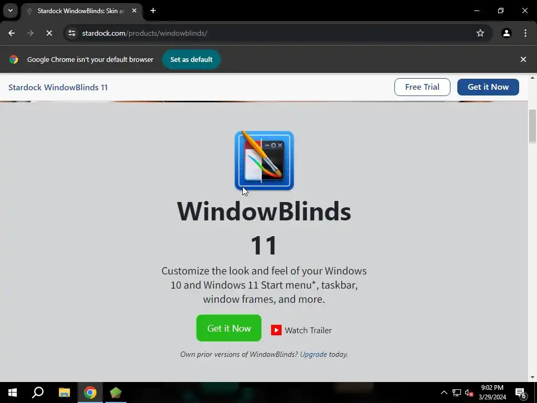Click the green gem taskbar app icon
Viewport: 537px width, 403px height.
point(116,393)
